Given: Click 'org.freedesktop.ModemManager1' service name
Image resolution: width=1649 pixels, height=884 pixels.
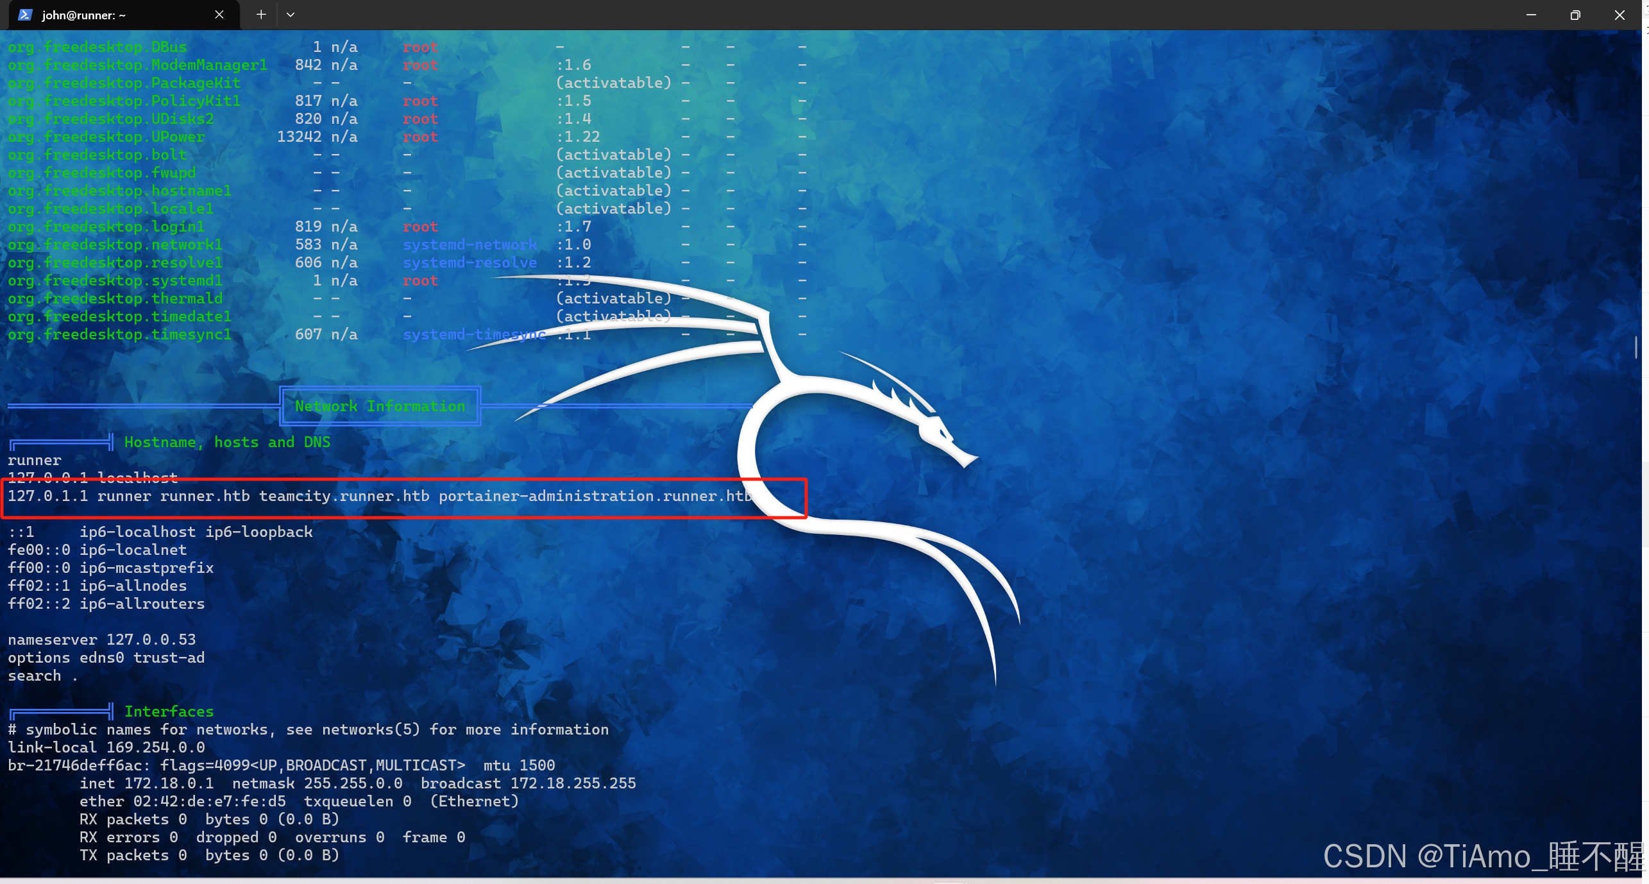Looking at the screenshot, I should point(138,65).
